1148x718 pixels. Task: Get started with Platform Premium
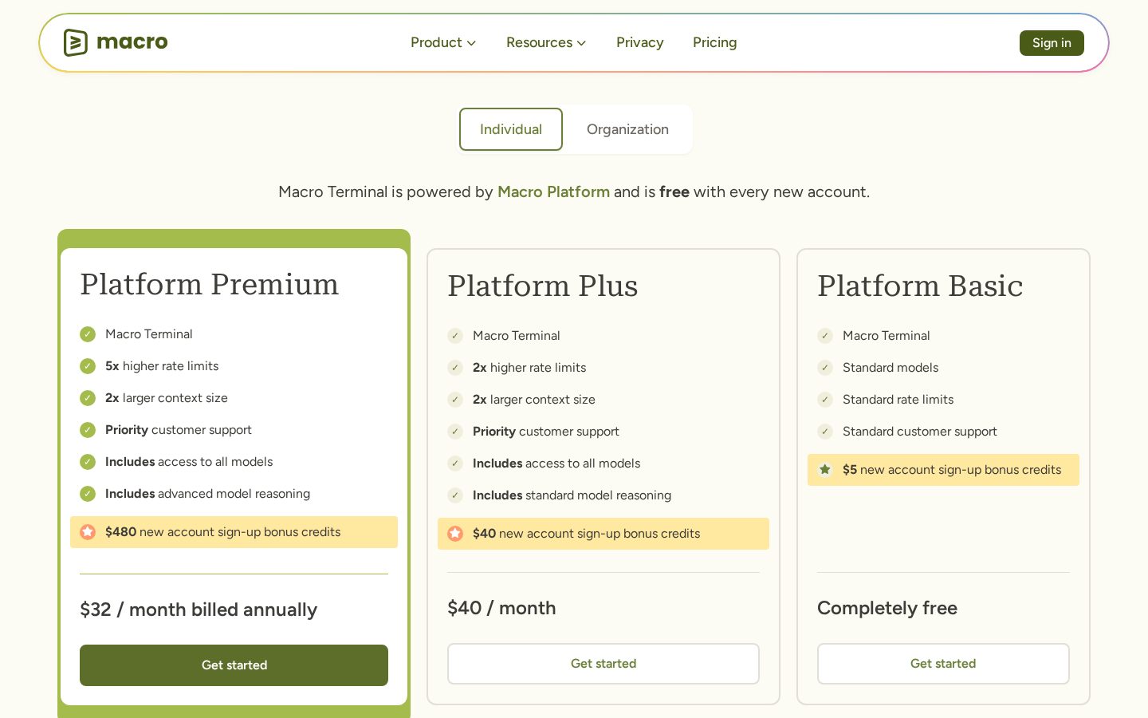pos(234,665)
